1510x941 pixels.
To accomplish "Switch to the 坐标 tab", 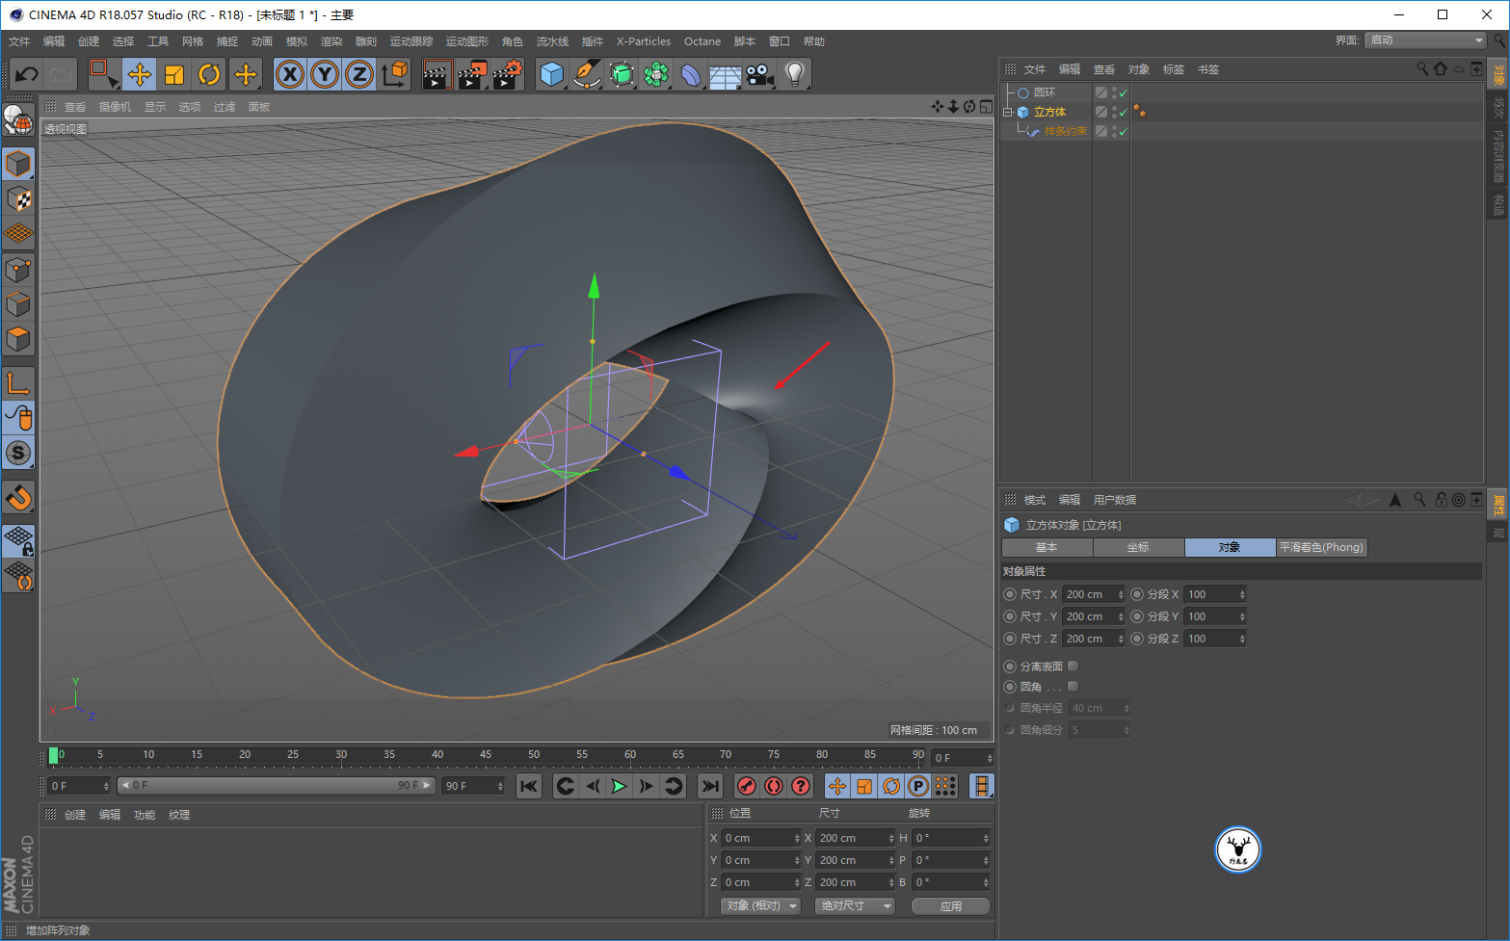I will [1138, 547].
